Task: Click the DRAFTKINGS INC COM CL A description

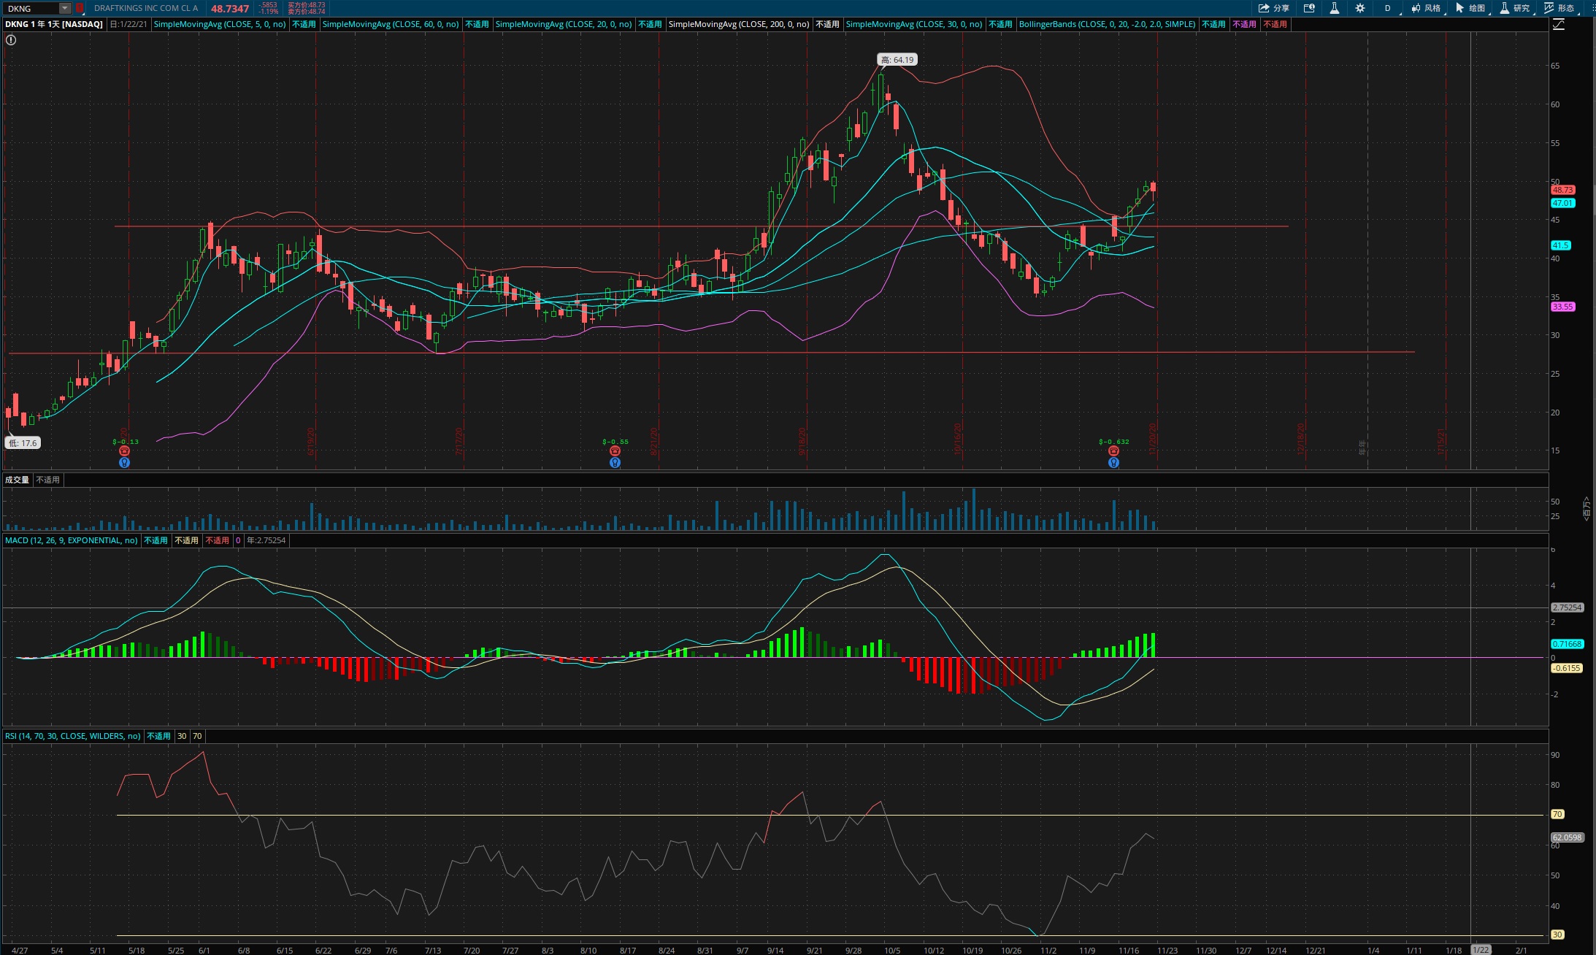Action: tap(146, 8)
